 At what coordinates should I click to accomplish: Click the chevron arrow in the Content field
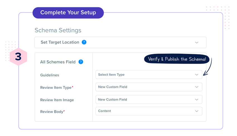click(197, 111)
